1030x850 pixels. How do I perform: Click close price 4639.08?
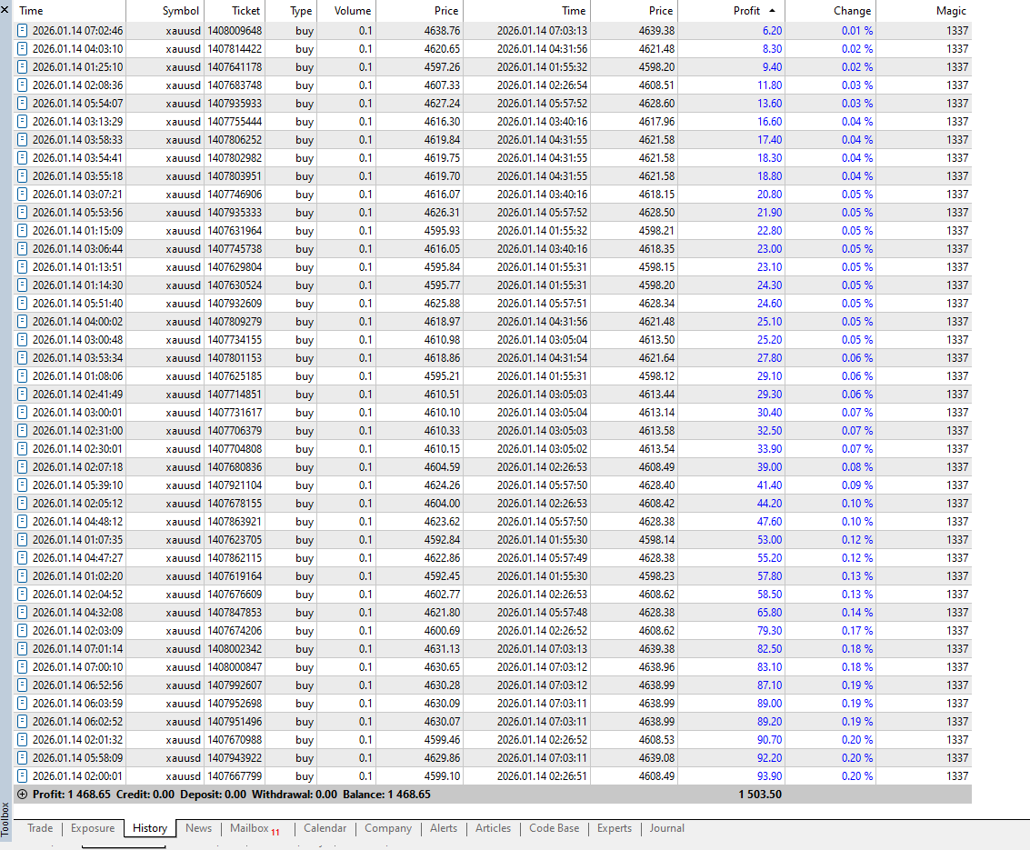point(656,757)
